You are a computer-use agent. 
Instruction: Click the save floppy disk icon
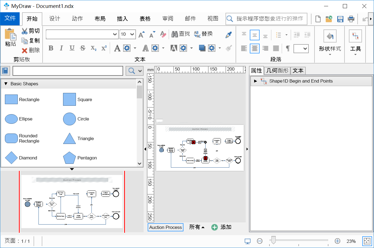pyautogui.click(x=340, y=19)
